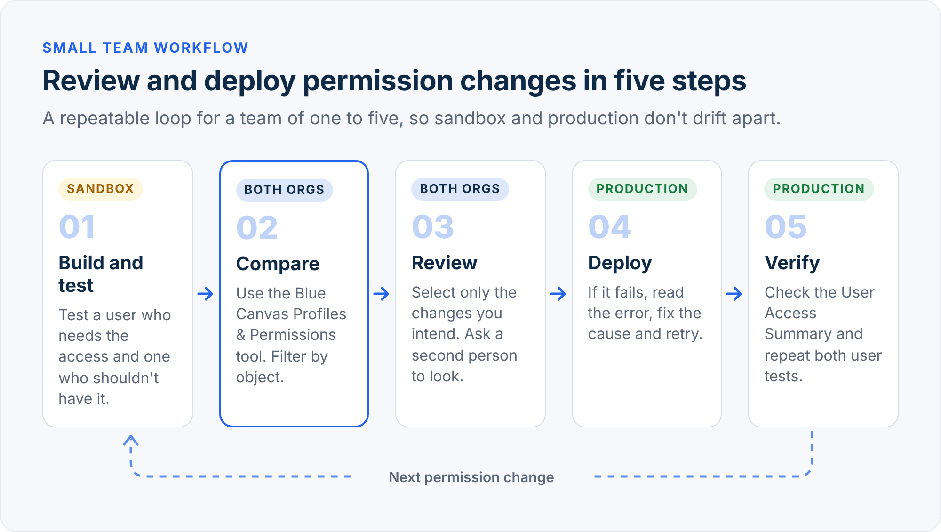Click the "Test a user who needs the access" description

pos(114,356)
